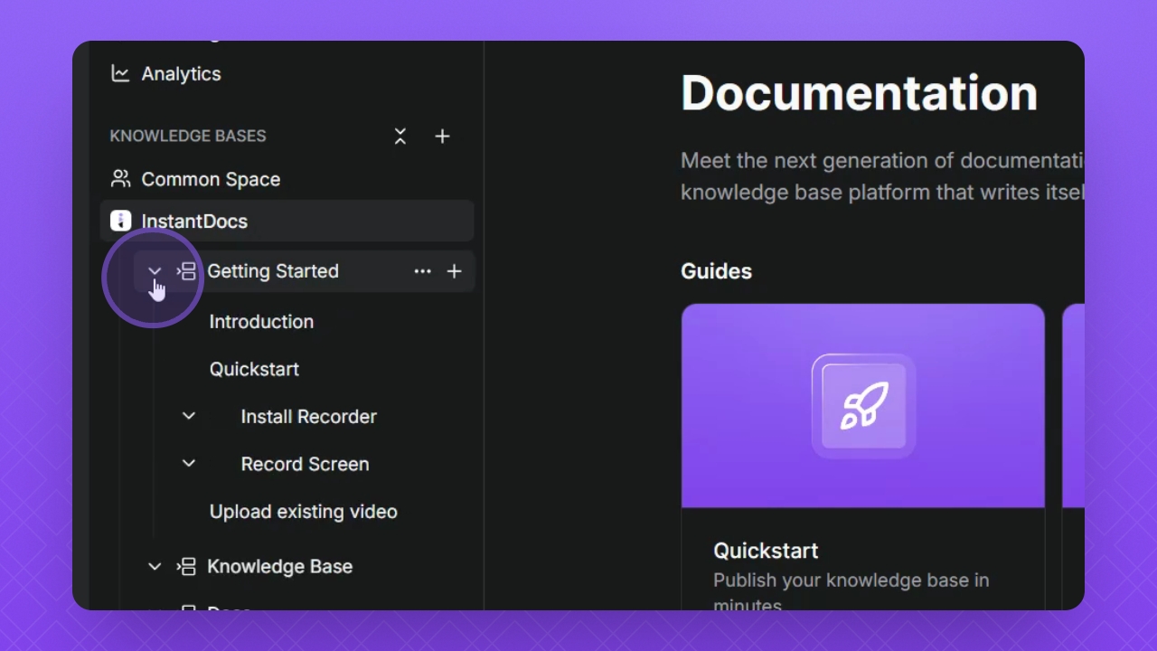This screenshot has height=651, width=1157.
Task: Click the InstantDocs logo icon
Action: pyautogui.click(x=120, y=222)
